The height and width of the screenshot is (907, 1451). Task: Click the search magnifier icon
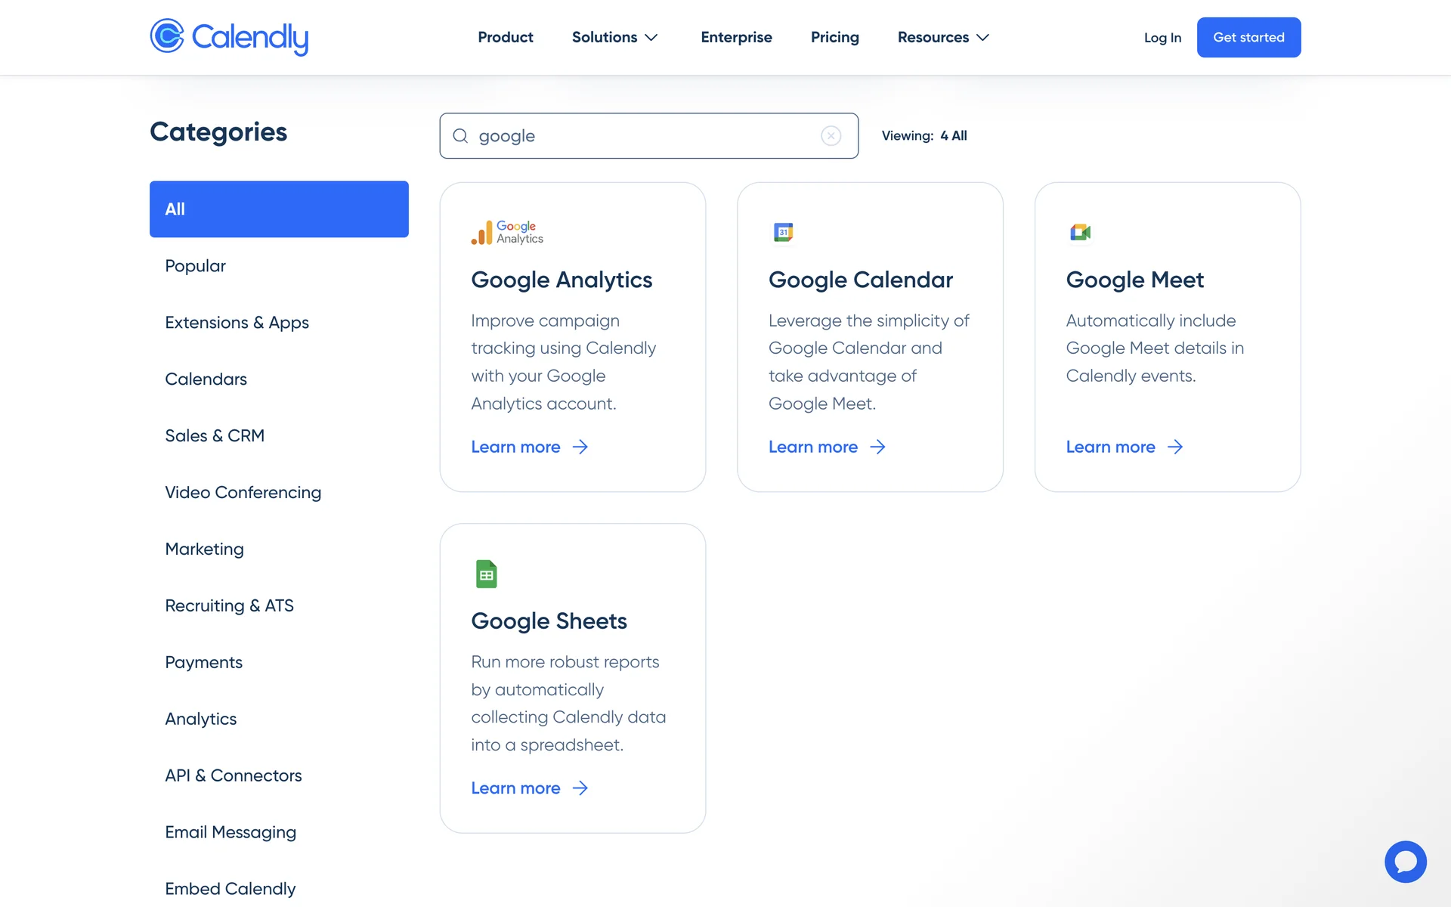(460, 136)
